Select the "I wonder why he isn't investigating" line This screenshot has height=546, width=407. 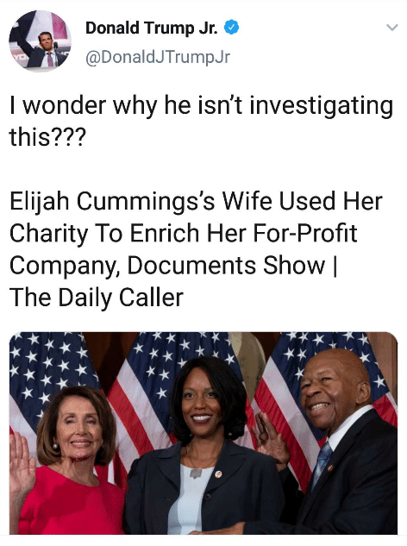pos(201,106)
